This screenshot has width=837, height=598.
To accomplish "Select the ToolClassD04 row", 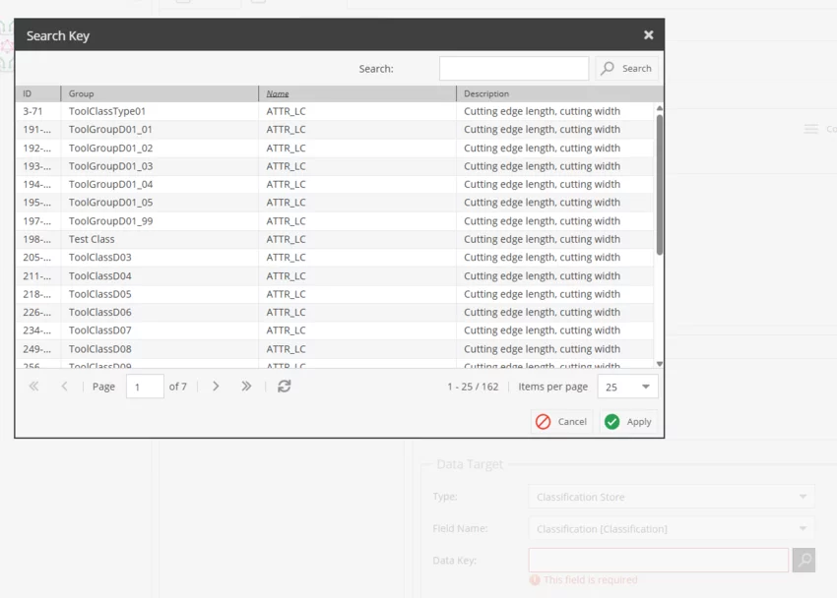I will [x=334, y=276].
